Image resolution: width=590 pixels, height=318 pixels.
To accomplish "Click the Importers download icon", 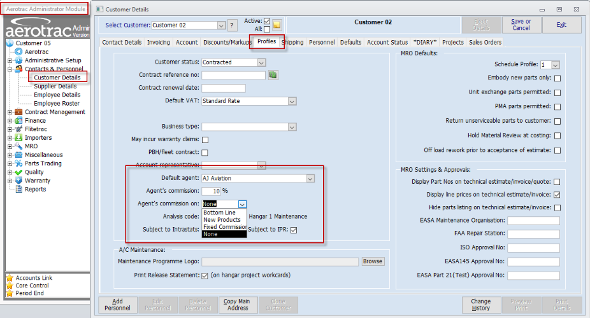I will [x=18, y=138].
